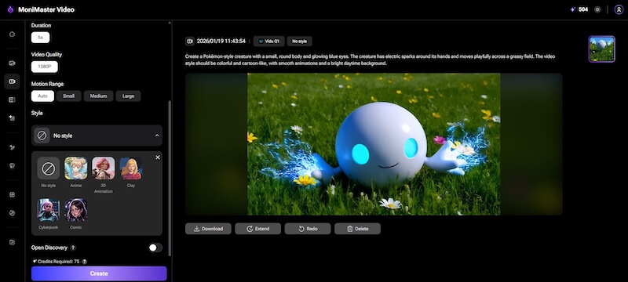Image resolution: width=628 pixels, height=282 pixels.
Task: Click the circular arrow icon on Redo button
Action: [x=301, y=229]
